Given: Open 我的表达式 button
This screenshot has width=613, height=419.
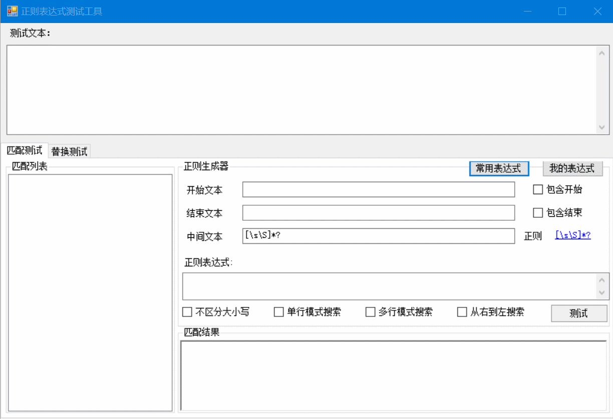Looking at the screenshot, I should (572, 169).
